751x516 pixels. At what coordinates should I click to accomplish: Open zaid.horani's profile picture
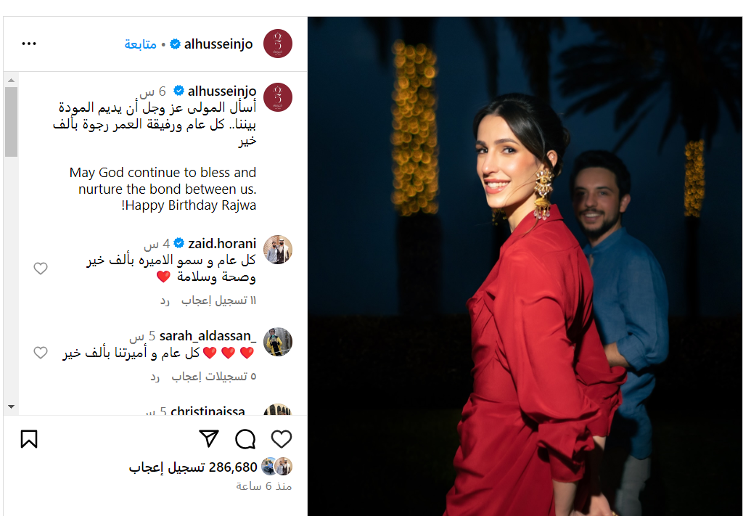tap(278, 250)
